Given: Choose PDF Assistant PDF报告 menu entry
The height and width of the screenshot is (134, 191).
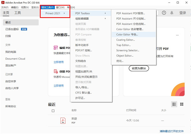Looking at the screenshot, I should tap(134, 13).
